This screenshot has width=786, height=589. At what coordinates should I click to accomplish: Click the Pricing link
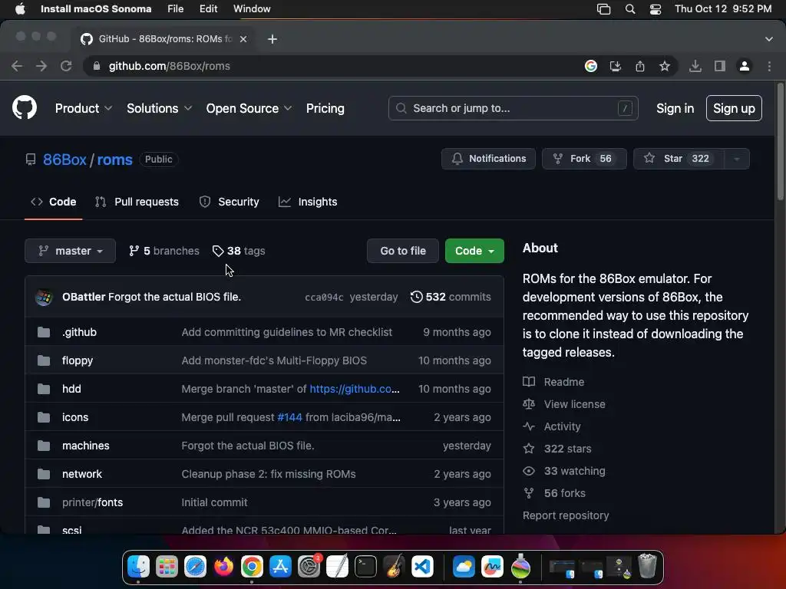[x=325, y=108]
